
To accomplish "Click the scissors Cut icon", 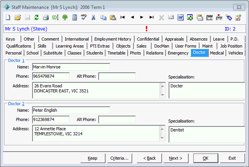I will click(94, 17).
